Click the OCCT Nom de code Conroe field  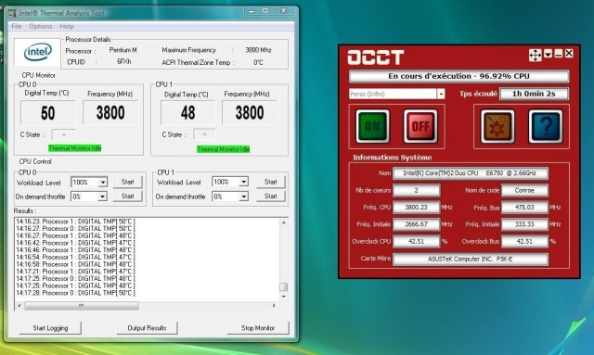(524, 190)
